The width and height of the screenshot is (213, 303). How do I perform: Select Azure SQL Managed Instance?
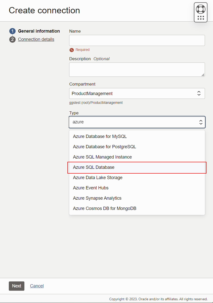pyautogui.click(x=102, y=157)
